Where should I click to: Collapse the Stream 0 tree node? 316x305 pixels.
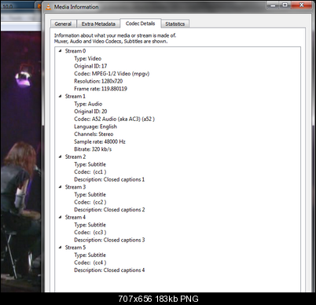60,51
